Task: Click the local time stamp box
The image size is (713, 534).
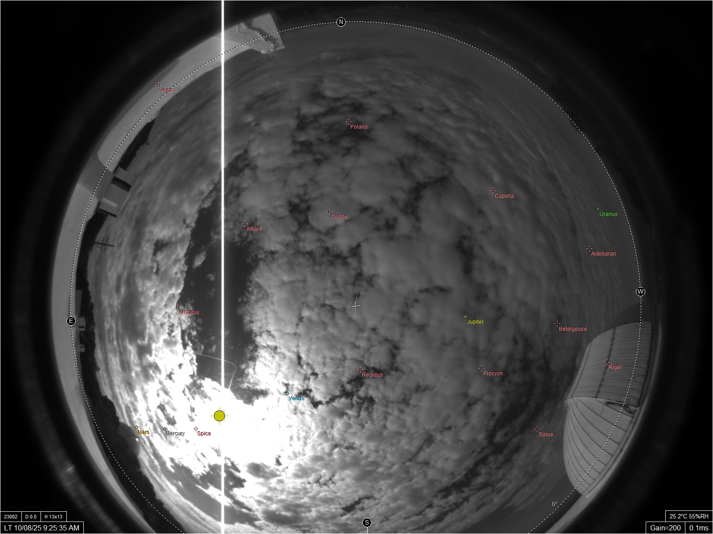Action: point(42,528)
